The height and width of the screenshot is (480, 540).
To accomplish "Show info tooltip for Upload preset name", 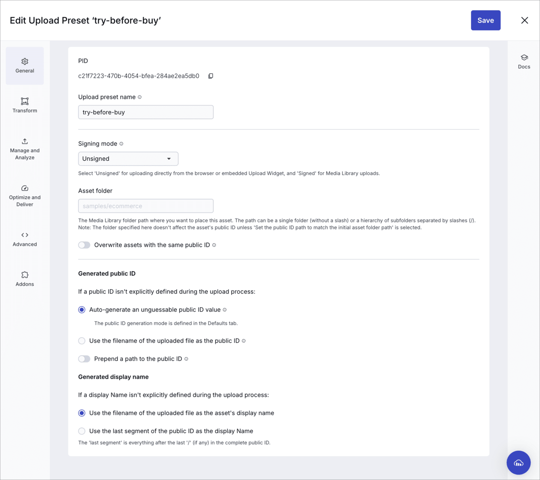I will [x=139, y=97].
